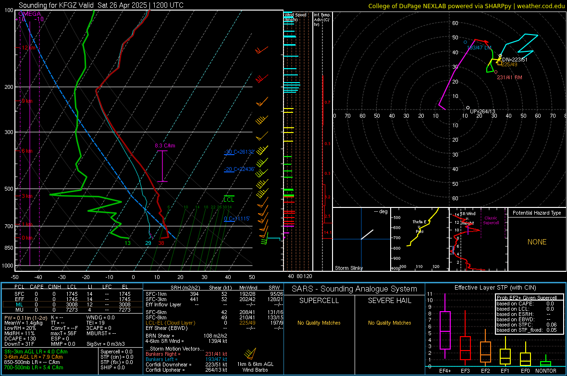Click the 9 km height marker
Image resolution: width=567 pixels, height=376 pixels.
tap(27, 101)
